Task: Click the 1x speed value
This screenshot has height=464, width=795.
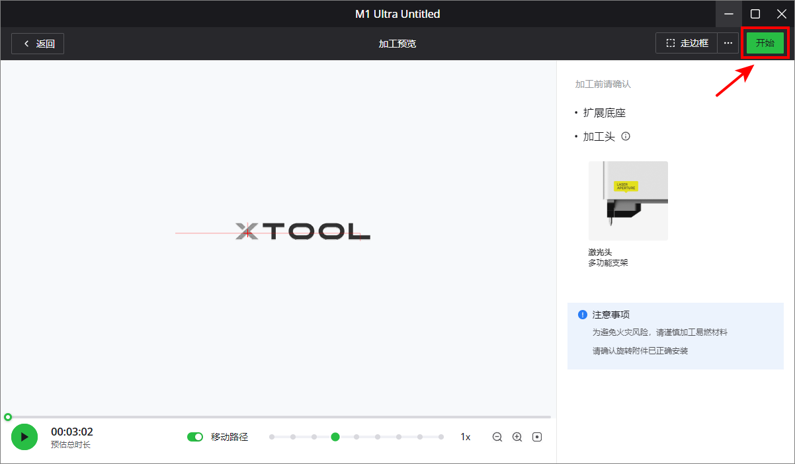Action: (466, 437)
